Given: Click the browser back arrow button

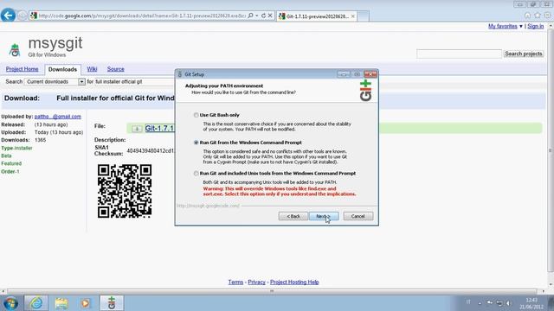Looking at the screenshot, I should click(8, 16).
